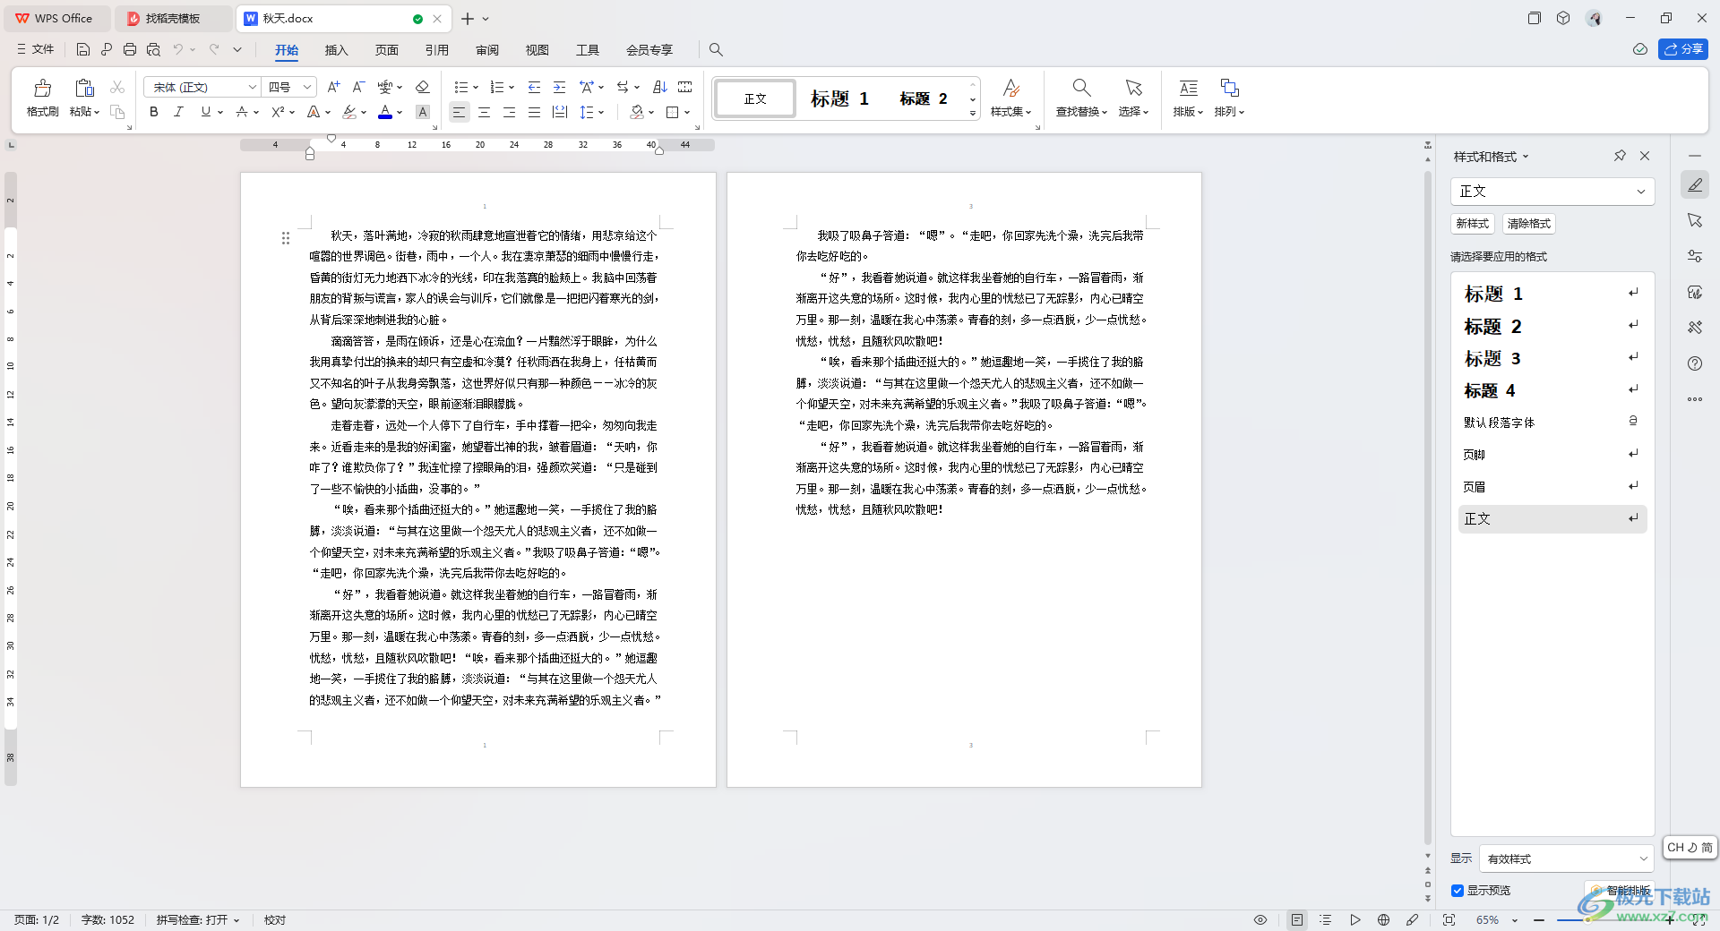Click the Sort (A-Z) icon

click(660, 87)
